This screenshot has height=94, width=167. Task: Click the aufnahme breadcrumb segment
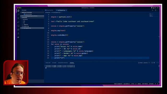coord(48,13)
